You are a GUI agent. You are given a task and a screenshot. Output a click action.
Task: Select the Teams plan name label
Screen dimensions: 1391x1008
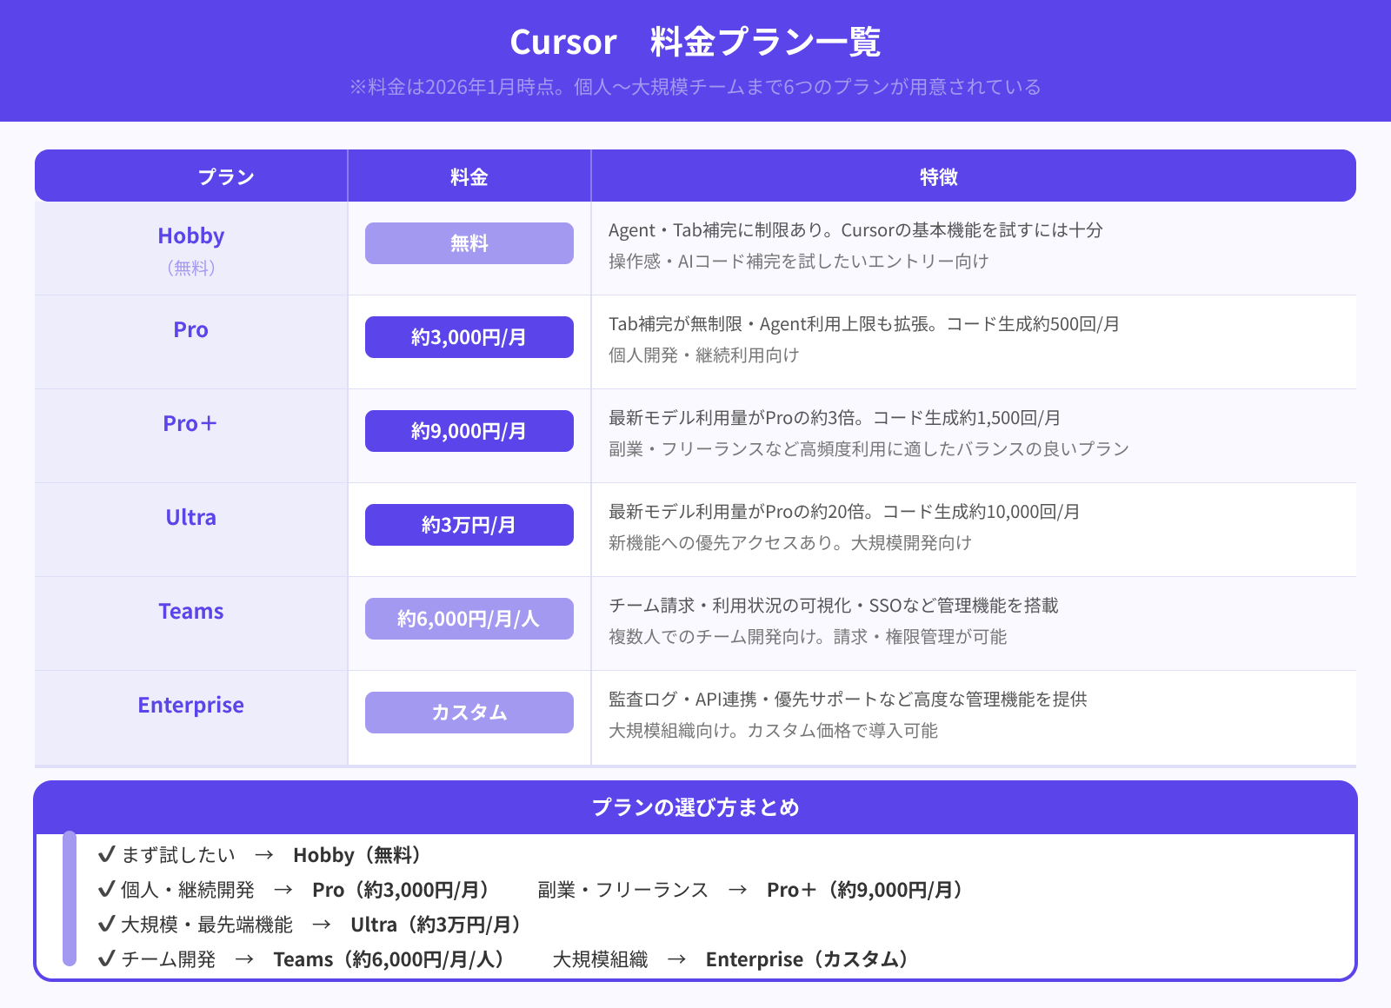[x=190, y=611]
